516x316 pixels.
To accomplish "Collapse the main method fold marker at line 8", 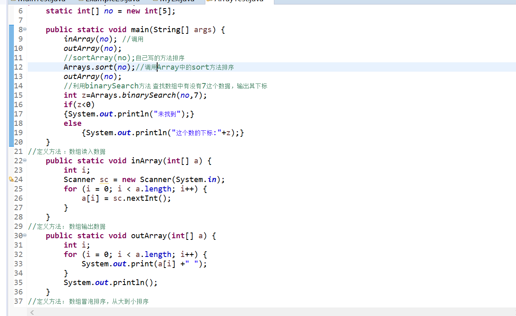I will pyautogui.click(x=25, y=29).
